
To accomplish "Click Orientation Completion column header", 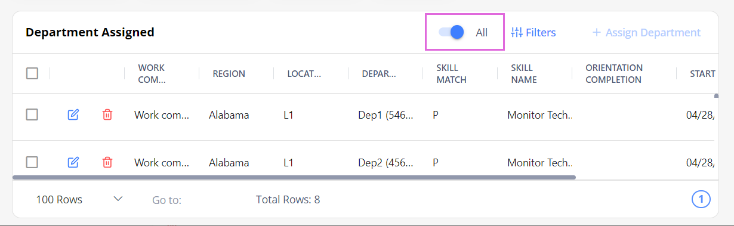I will click(x=614, y=73).
